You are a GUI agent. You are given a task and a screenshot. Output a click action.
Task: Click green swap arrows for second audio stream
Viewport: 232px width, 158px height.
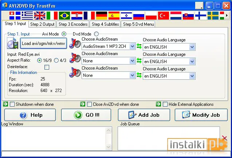click(x=139, y=61)
